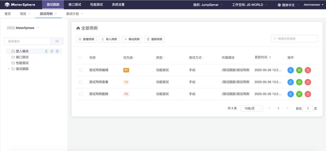Click the home icon beside 全部用例
Image resolution: width=326 pixels, height=151 pixels.
(x=78, y=28)
